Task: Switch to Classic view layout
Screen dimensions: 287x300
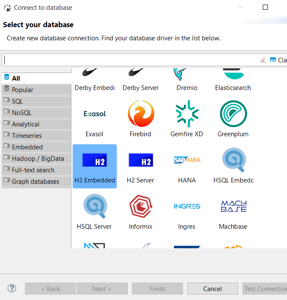Action: click(x=279, y=60)
